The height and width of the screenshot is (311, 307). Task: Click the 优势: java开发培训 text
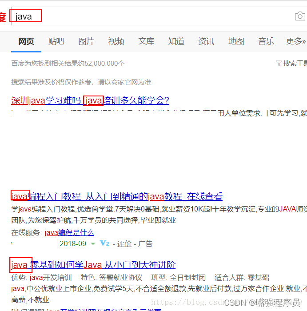[x=41, y=278]
